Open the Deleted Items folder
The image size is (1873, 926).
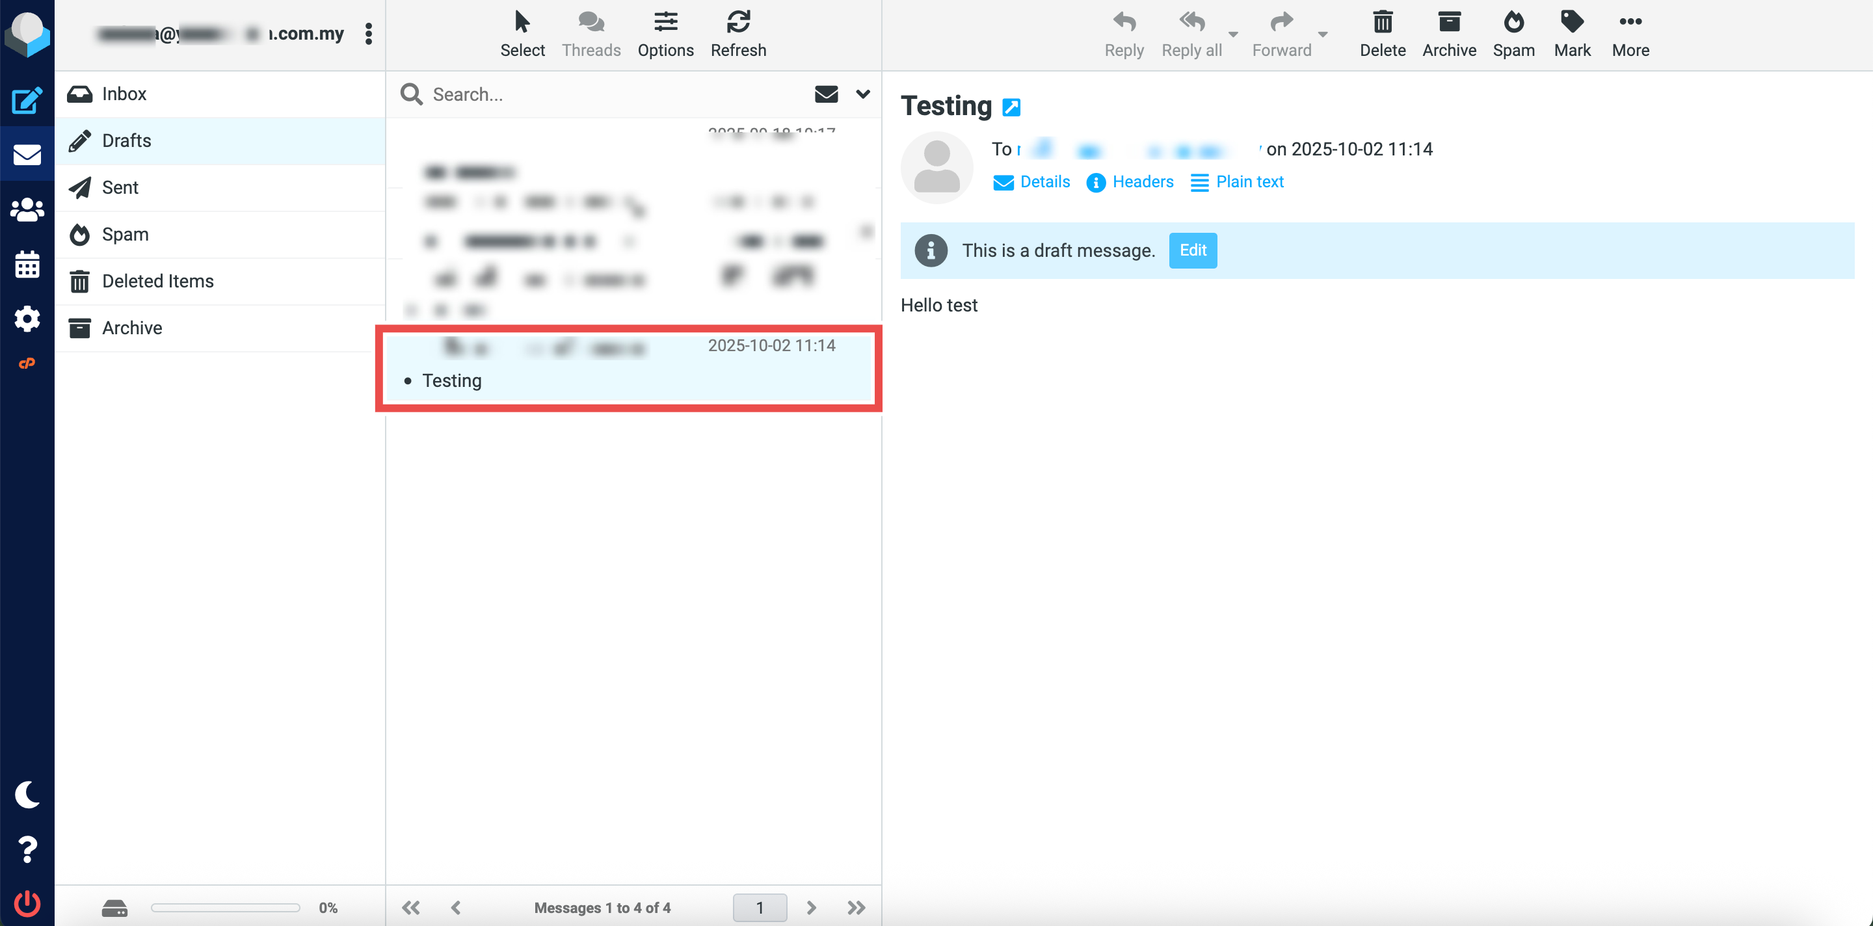point(158,282)
